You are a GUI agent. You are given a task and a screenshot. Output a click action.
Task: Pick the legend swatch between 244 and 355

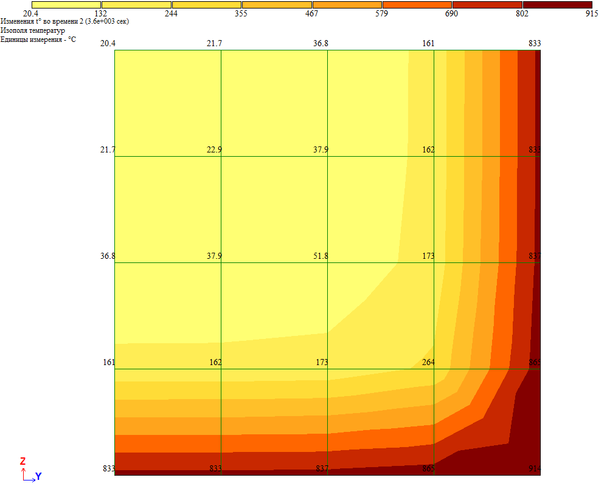click(x=206, y=4)
